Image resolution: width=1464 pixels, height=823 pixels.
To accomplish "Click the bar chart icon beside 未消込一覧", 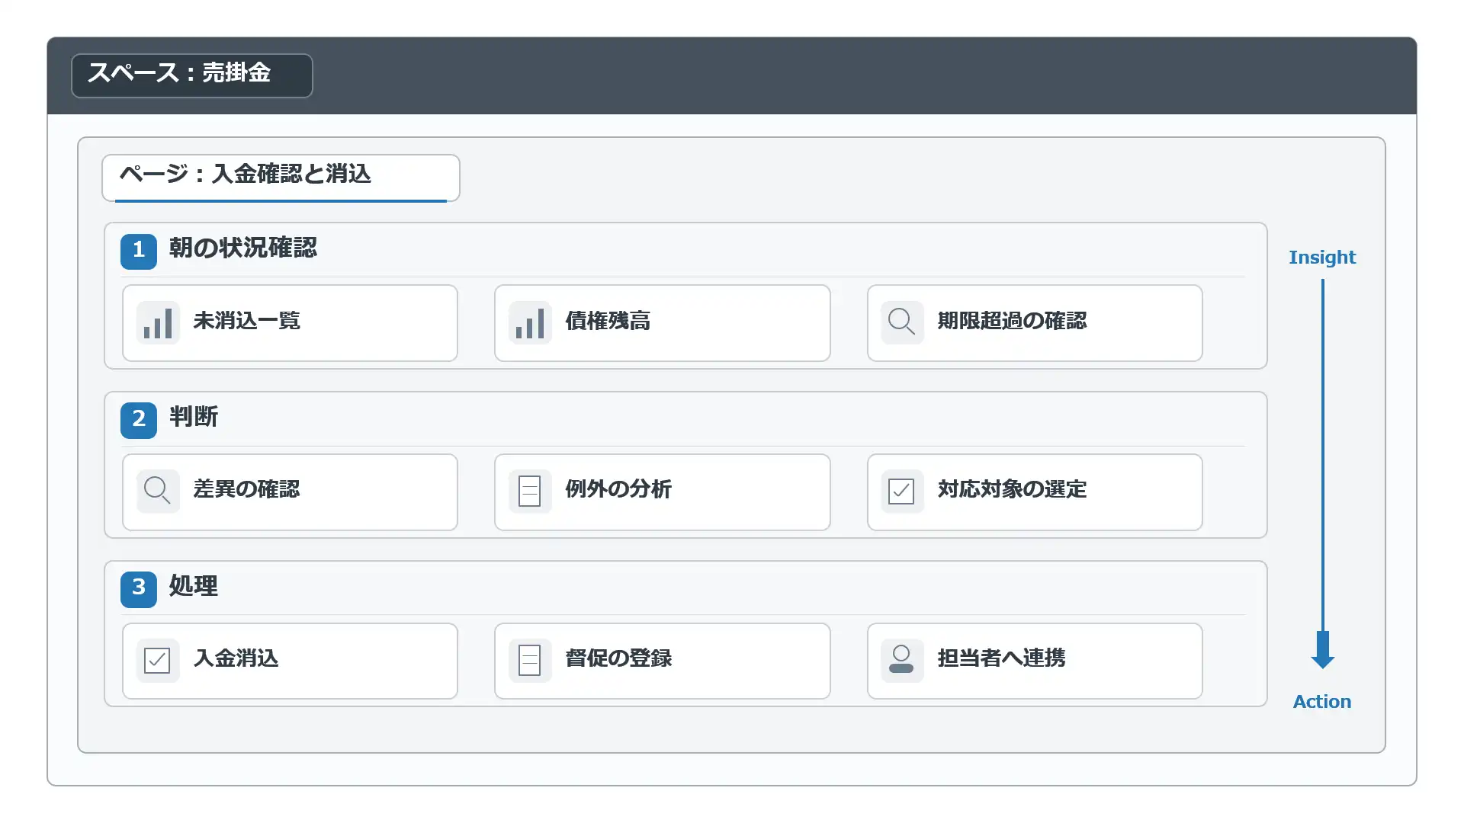I will 158,323.
